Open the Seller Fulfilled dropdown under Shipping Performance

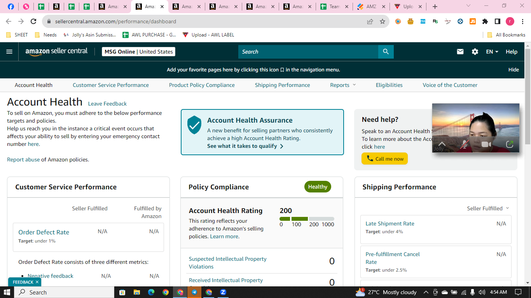click(488, 208)
